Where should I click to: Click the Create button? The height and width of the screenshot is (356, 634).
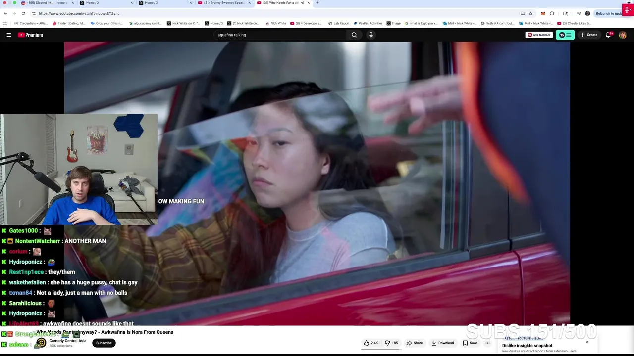tap(589, 35)
